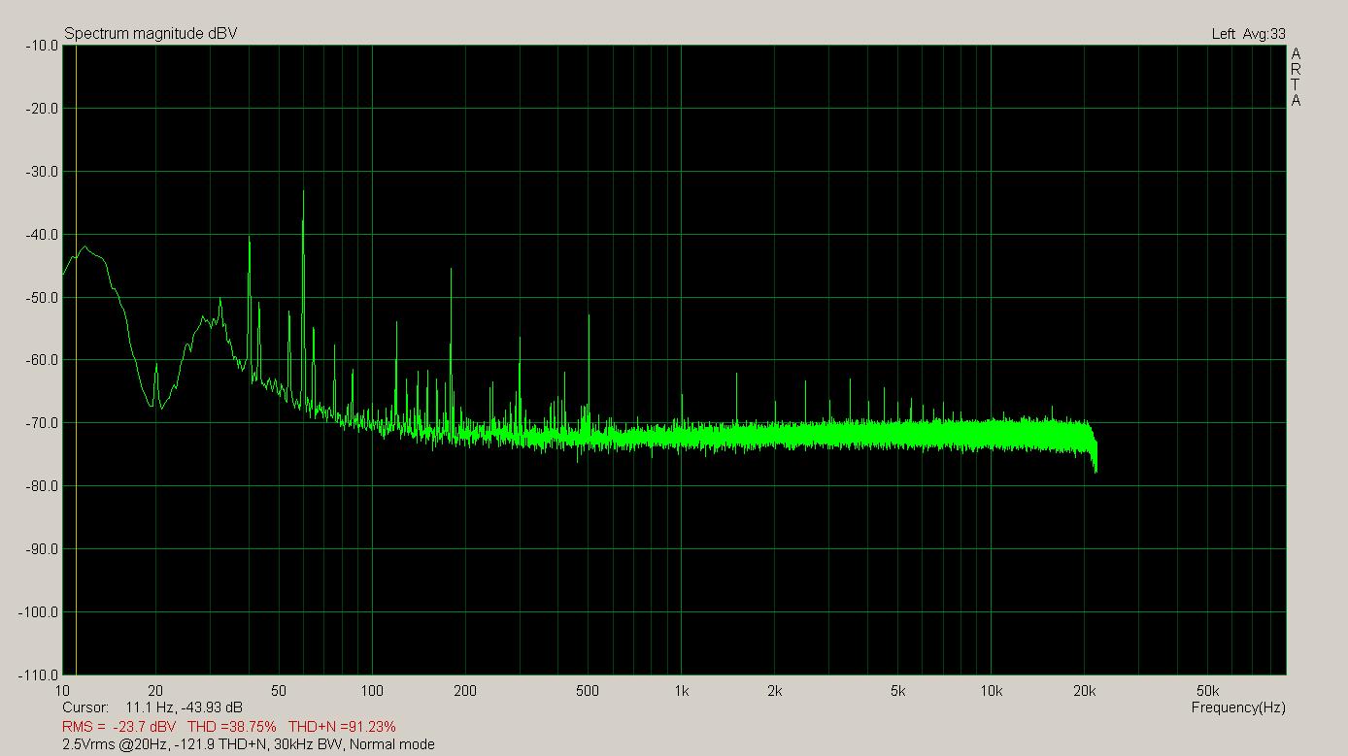The height and width of the screenshot is (756, 1348).
Task: Click the vertical 'ARTA' label
Action: click(x=1296, y=77)
